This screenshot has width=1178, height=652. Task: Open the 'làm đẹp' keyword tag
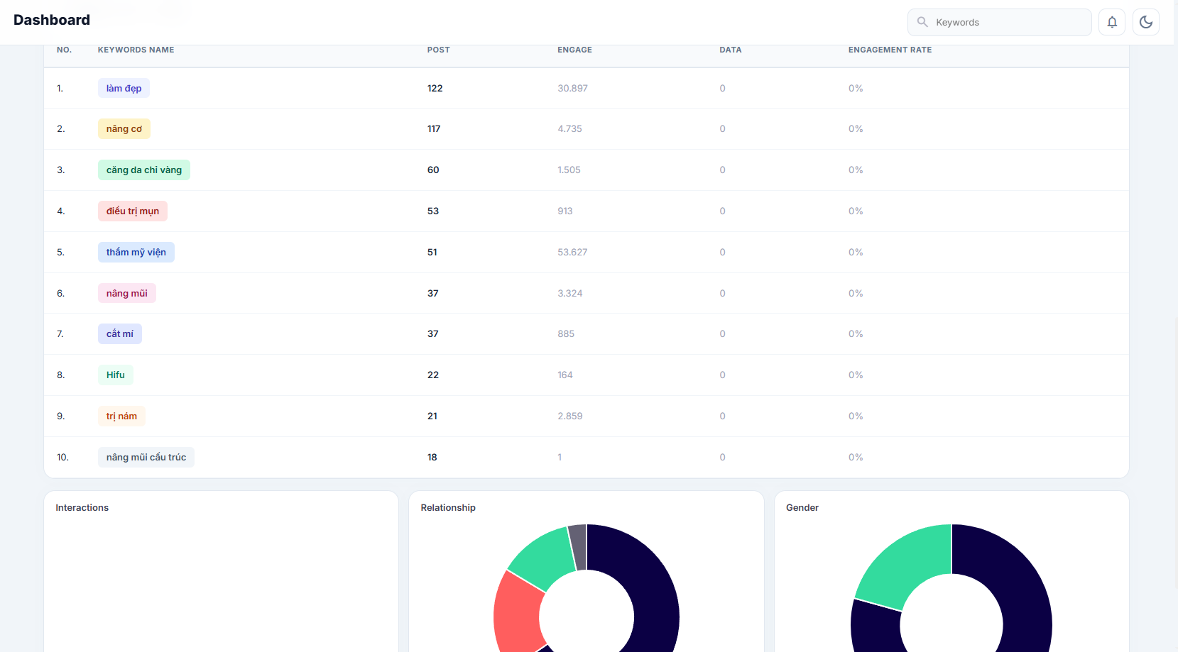[x=124, y=88]
